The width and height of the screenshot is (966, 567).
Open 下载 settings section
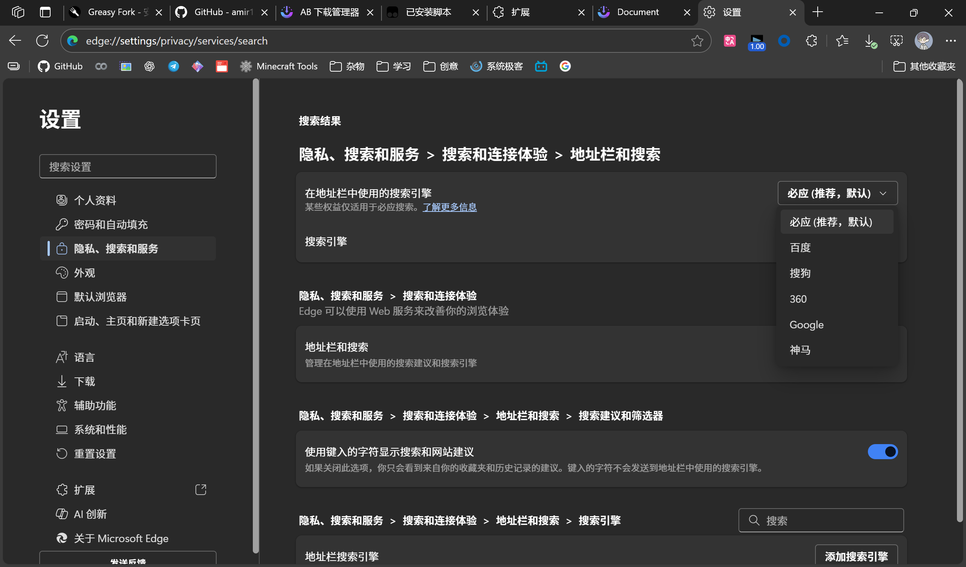tap(84, 381)
